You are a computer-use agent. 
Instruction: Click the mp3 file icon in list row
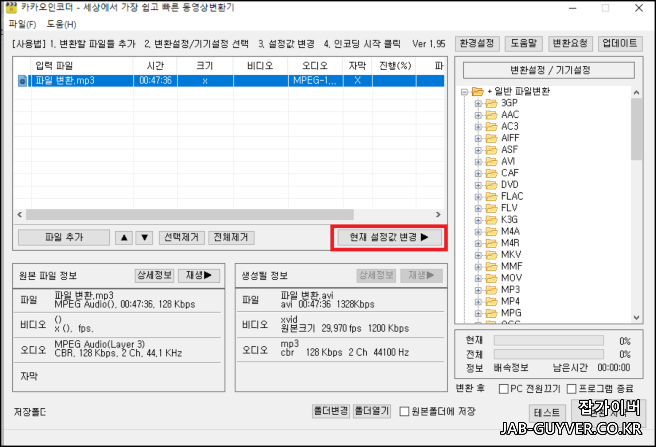pyautogui.click(x=23, y=81)
